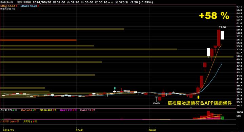Click the green volume bar for the latest day
244x132 pixels.
pyautogui.click(x=222, y=118)
